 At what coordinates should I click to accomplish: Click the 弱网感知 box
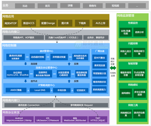(126, 93)
